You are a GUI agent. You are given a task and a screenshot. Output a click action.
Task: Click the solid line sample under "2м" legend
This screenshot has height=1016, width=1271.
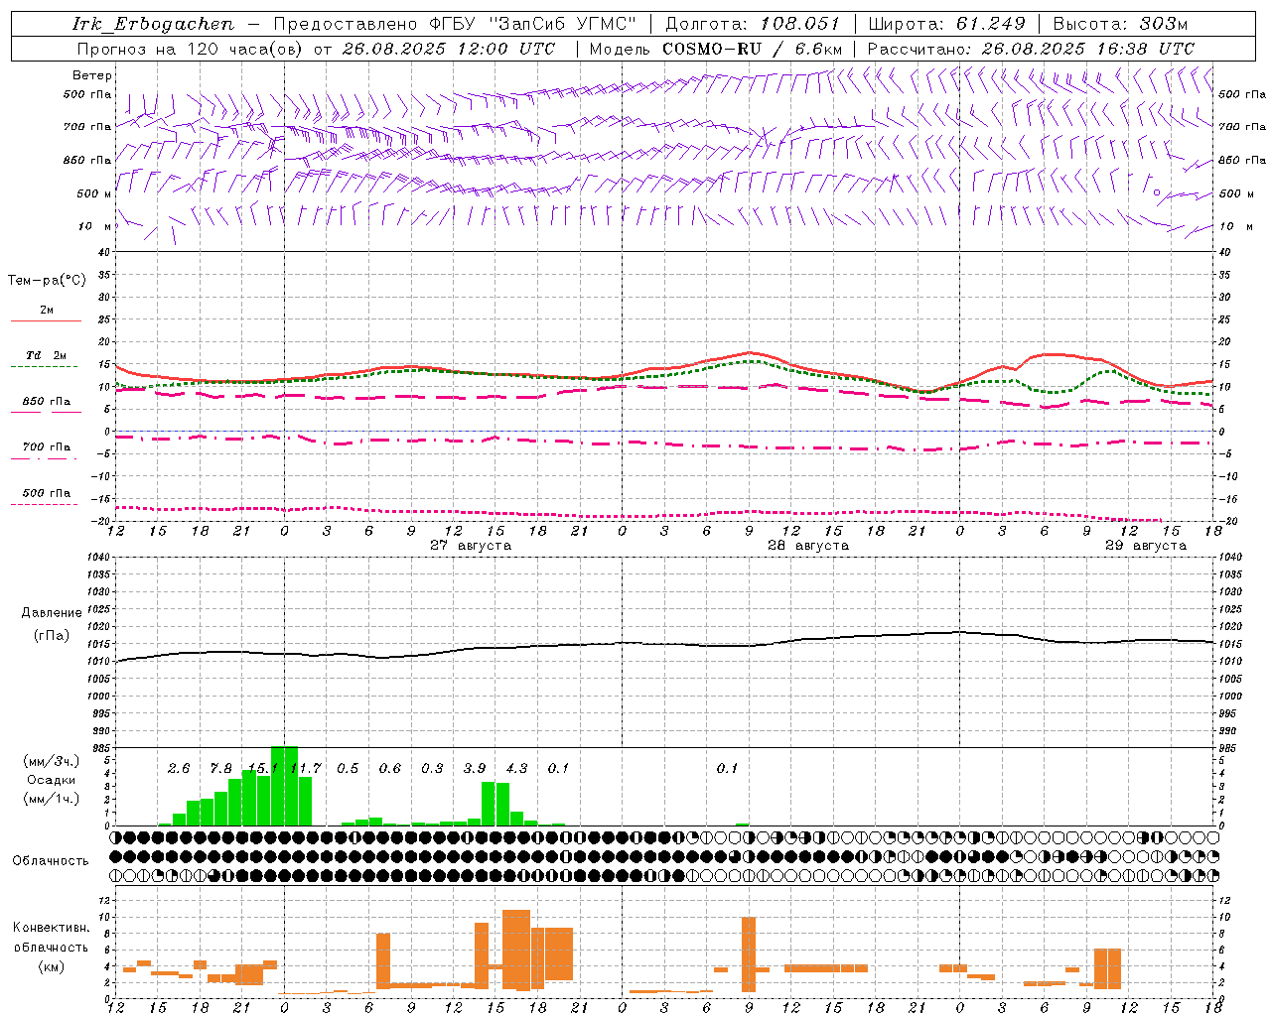(46, 321)
